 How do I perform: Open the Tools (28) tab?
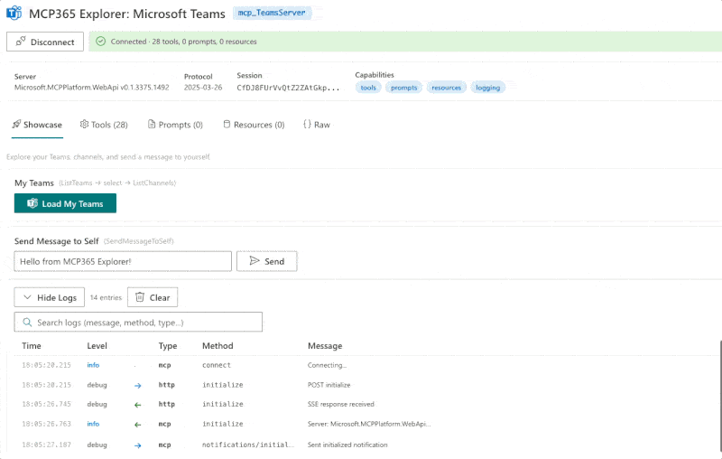click(x=104, y=125)
